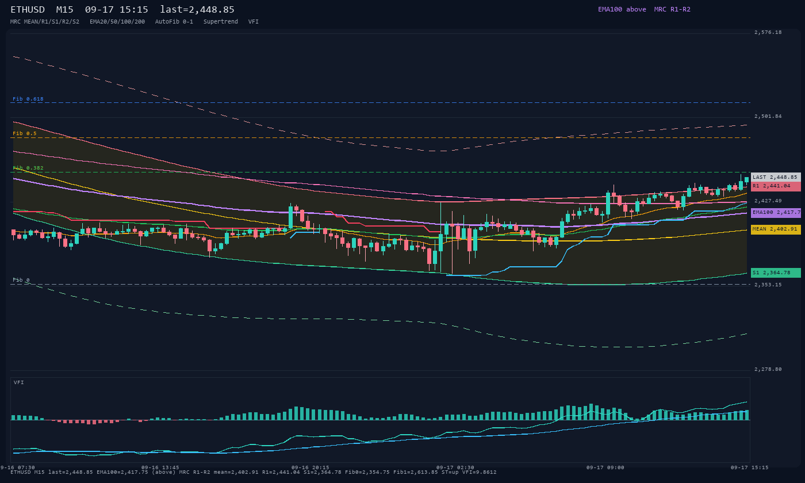Click the 'MRC R1-R2' status text
Viewport: 805px width, 483px height.
(672, 9)
